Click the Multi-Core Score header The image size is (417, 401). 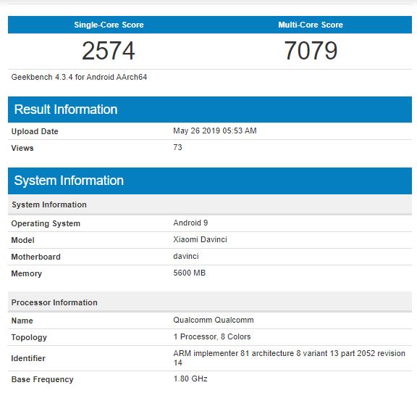[x=311, y=25]
